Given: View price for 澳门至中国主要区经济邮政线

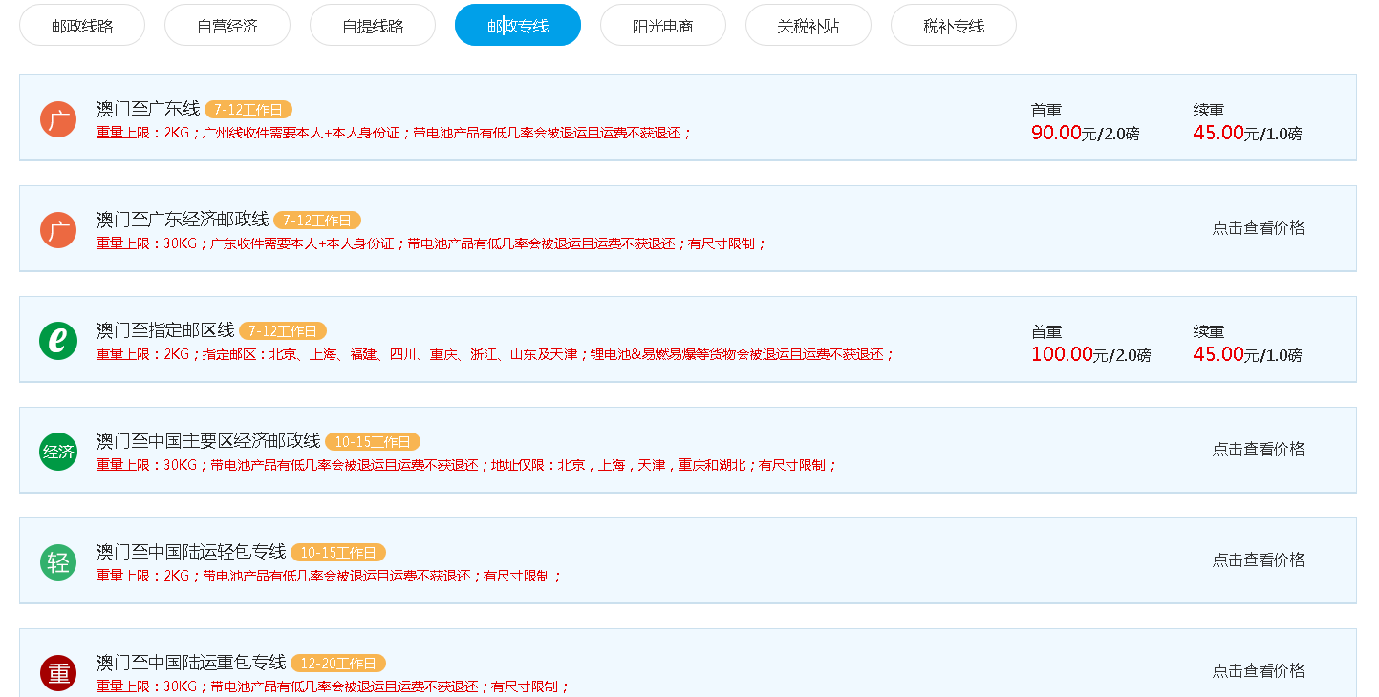Looking at the screenshot, I should [1258, 449].
